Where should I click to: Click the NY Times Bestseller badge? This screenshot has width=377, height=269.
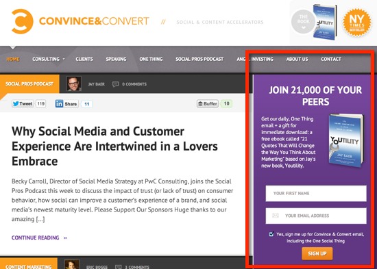click(x=357, y=23)
